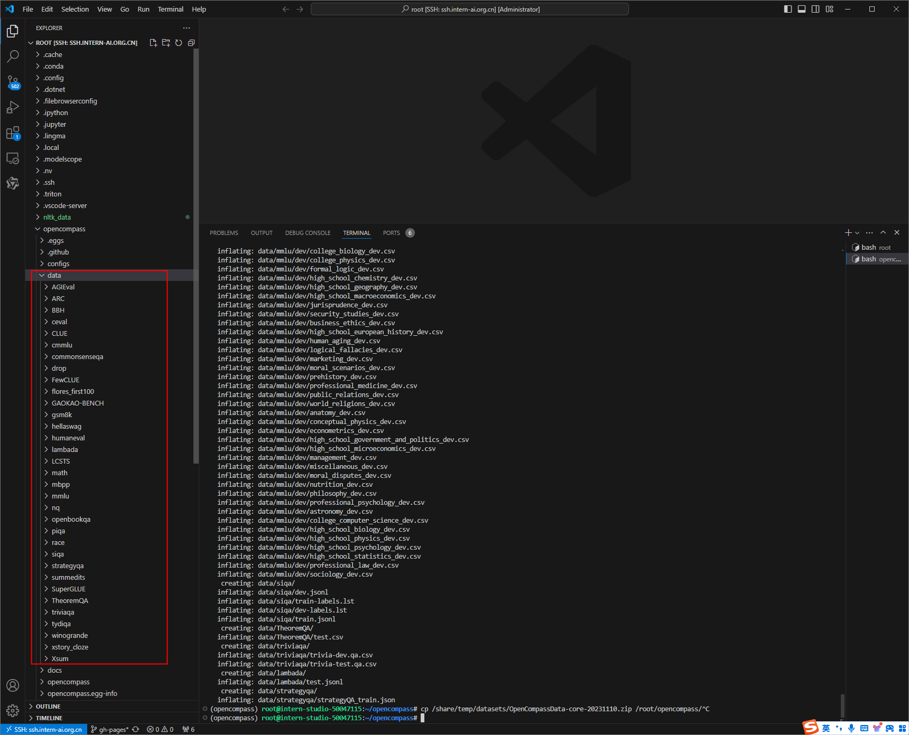Click New Folder icon in explorer header
The image size is (909, 735).
(166, 43)
